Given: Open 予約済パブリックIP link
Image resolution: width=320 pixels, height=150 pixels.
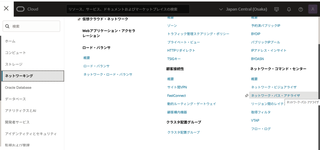Looking at the screenshot, I should pos(266,26).
